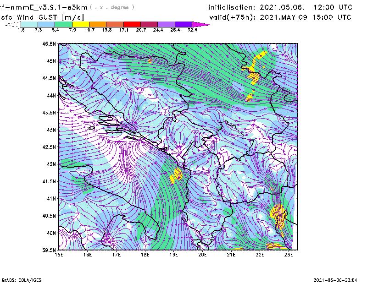Viewport: 367px width, 283px height.
Task: Click the '21E' longitude label
Action: 231,255
